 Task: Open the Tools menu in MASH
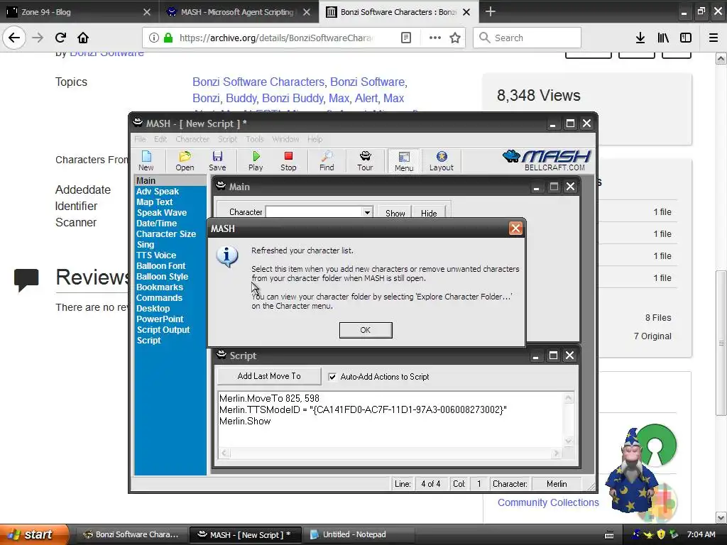click(x=255, y=139)
